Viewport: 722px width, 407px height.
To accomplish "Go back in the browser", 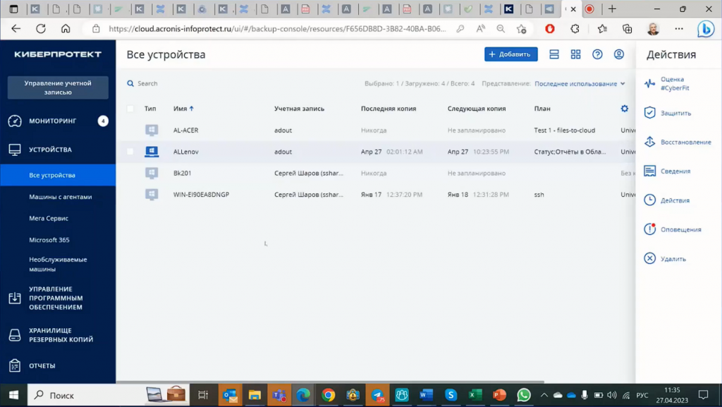I will coord(16,28).
